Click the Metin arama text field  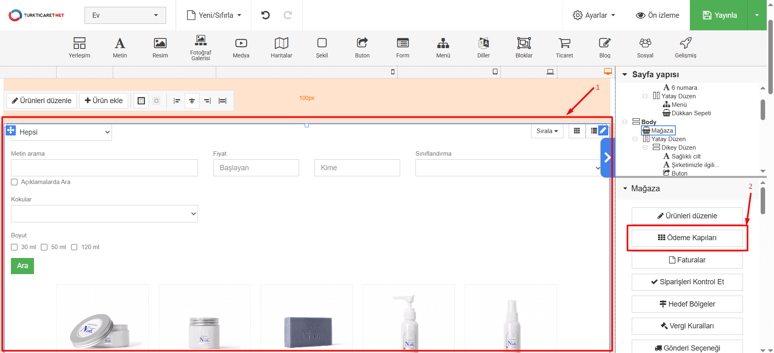[104, 168]
